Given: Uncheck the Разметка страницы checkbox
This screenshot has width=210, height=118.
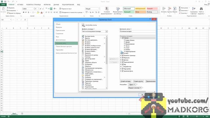Looking at the screenshot, I should point(122,55).
